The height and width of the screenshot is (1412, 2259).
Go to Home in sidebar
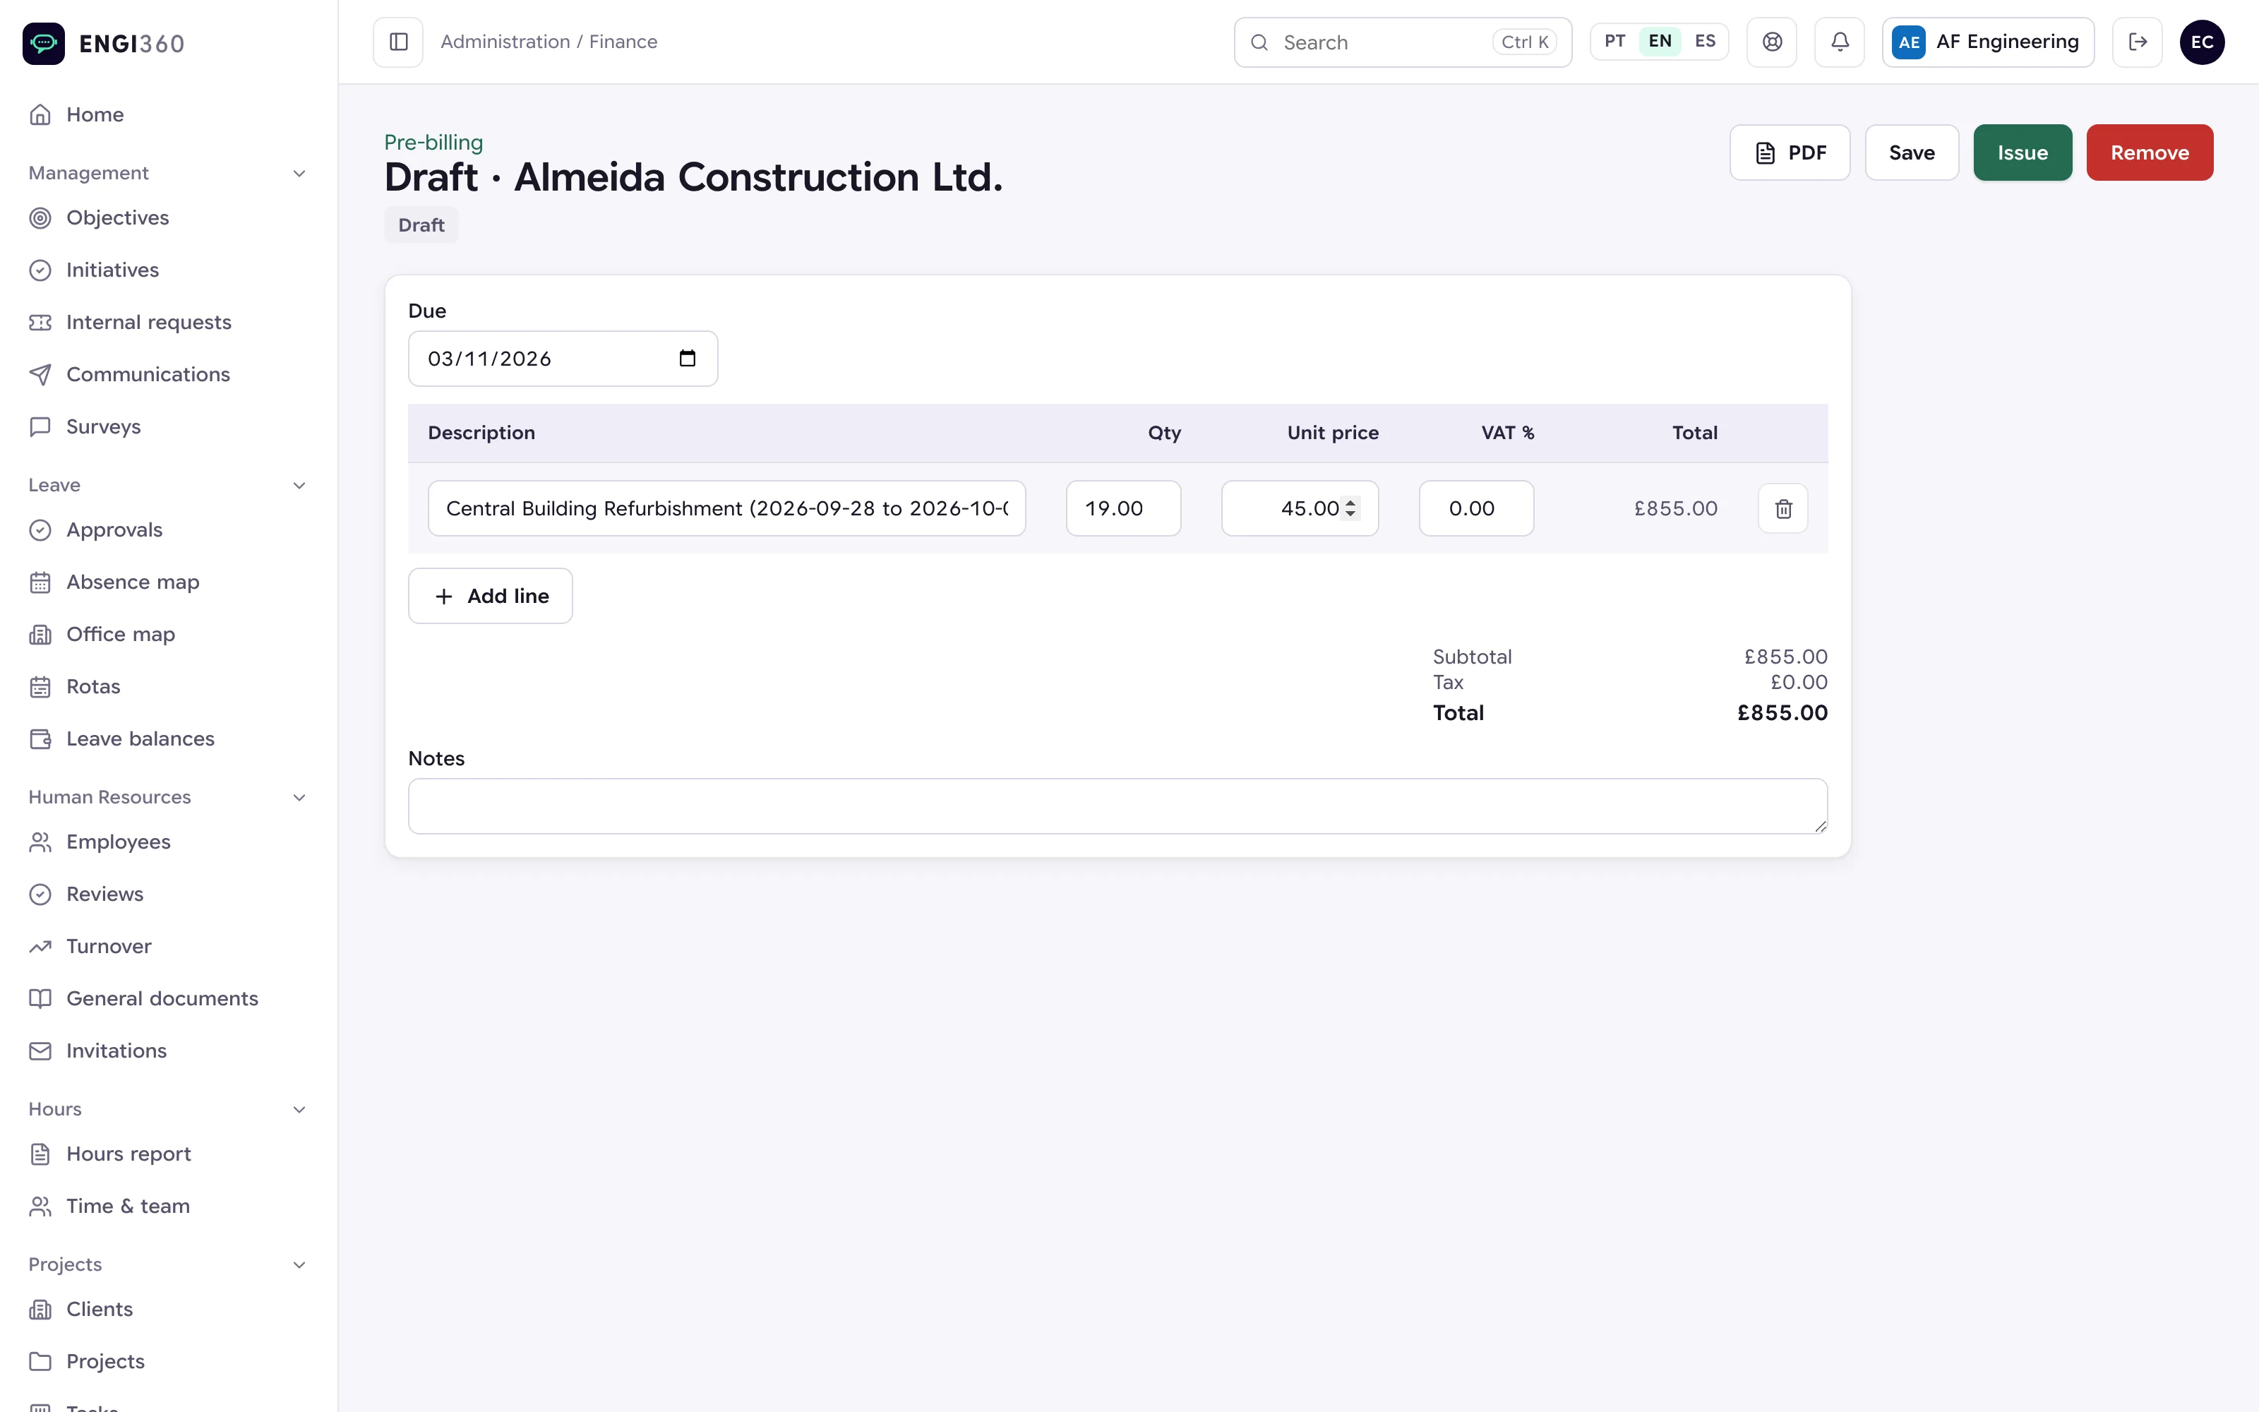[168, 115]
